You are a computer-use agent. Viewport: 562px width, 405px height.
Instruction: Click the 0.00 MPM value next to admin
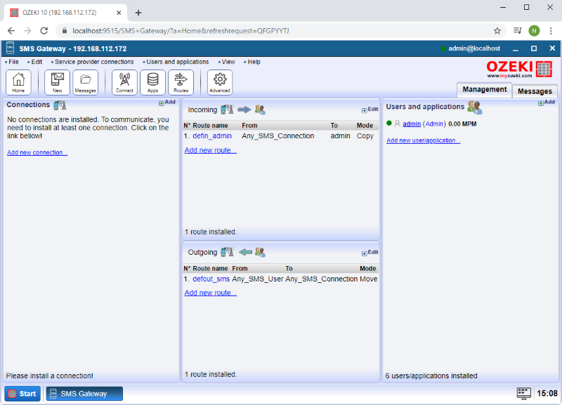(462, 124)
